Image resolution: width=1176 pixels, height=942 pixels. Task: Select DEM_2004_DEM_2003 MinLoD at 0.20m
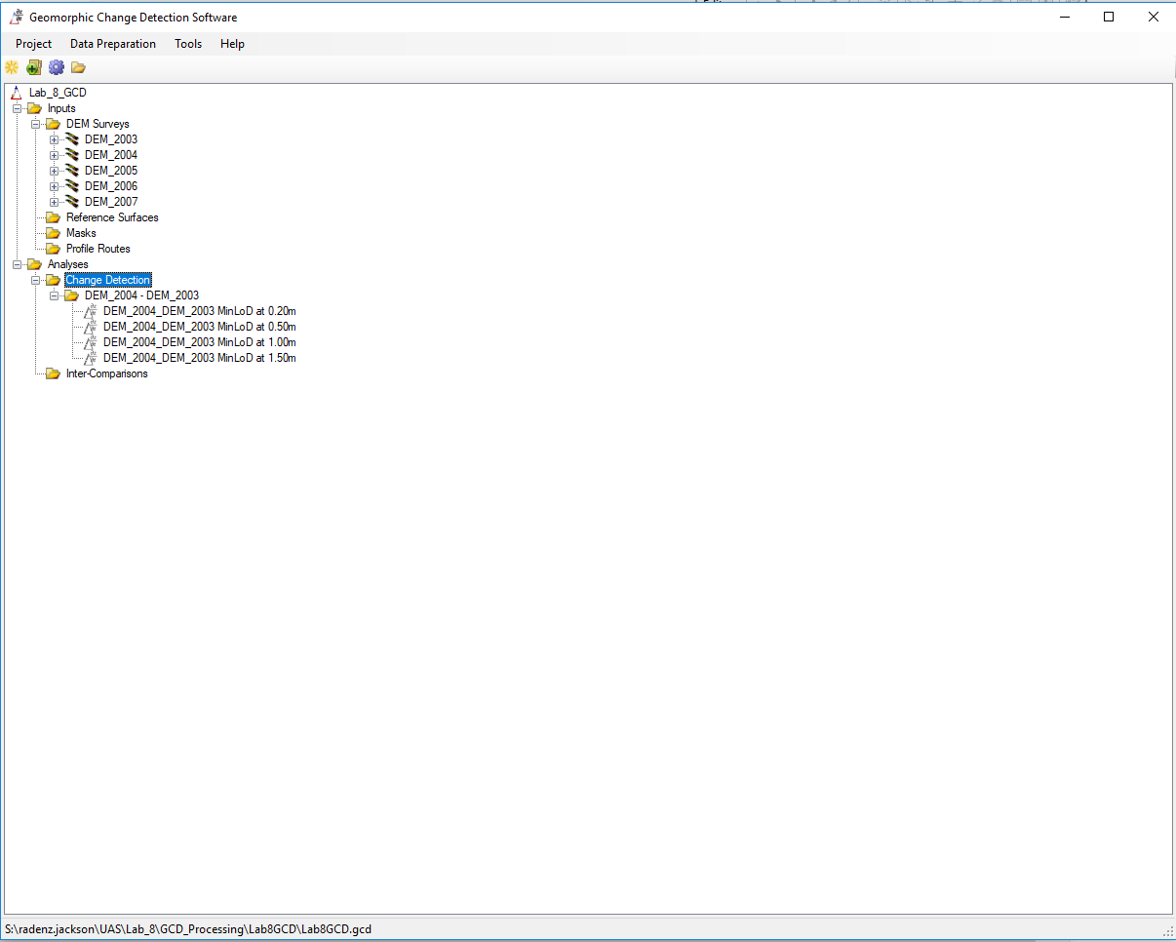200,311
